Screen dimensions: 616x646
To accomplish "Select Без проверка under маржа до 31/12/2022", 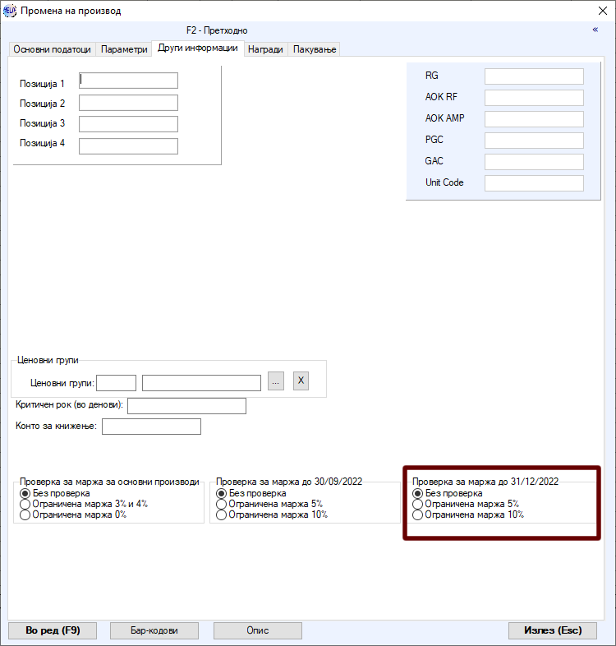I will coord(448,493).
